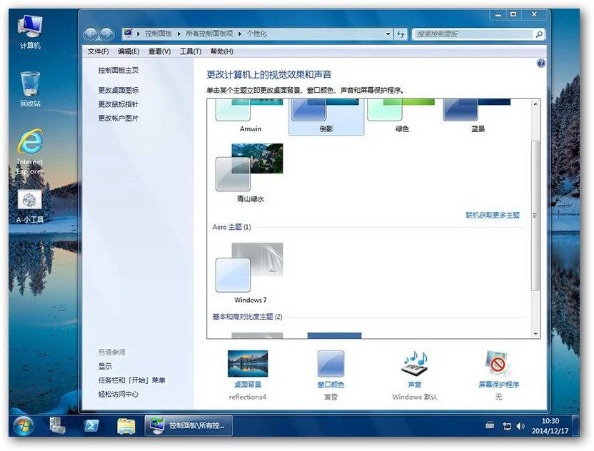Go to 控制面板主页 link

pos(119,70)
